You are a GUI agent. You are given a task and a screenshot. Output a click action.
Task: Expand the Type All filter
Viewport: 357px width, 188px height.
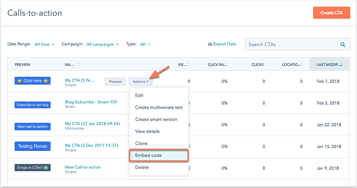145,44
